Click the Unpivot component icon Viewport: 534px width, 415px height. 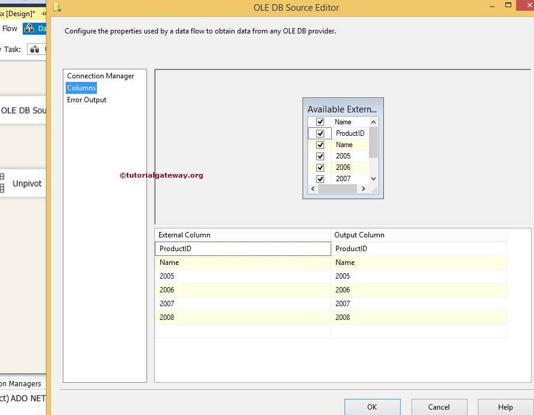[2, 182]
